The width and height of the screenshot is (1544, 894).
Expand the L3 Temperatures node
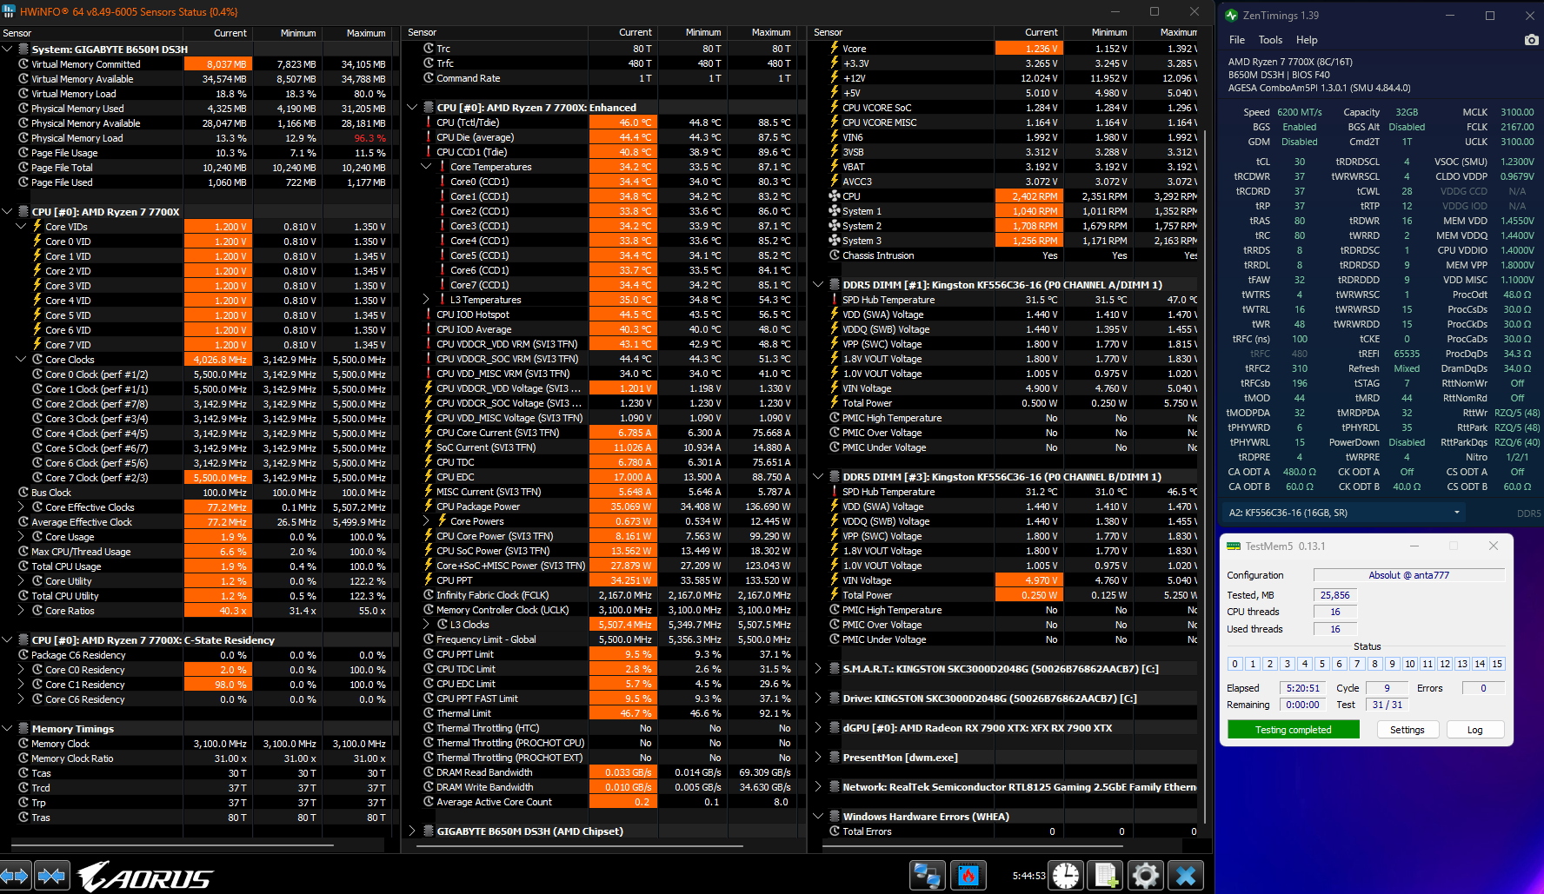(x=426, y=300)
